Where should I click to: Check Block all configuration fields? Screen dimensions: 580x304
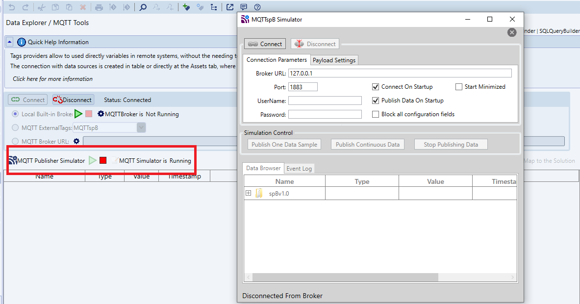coord(376,114)
